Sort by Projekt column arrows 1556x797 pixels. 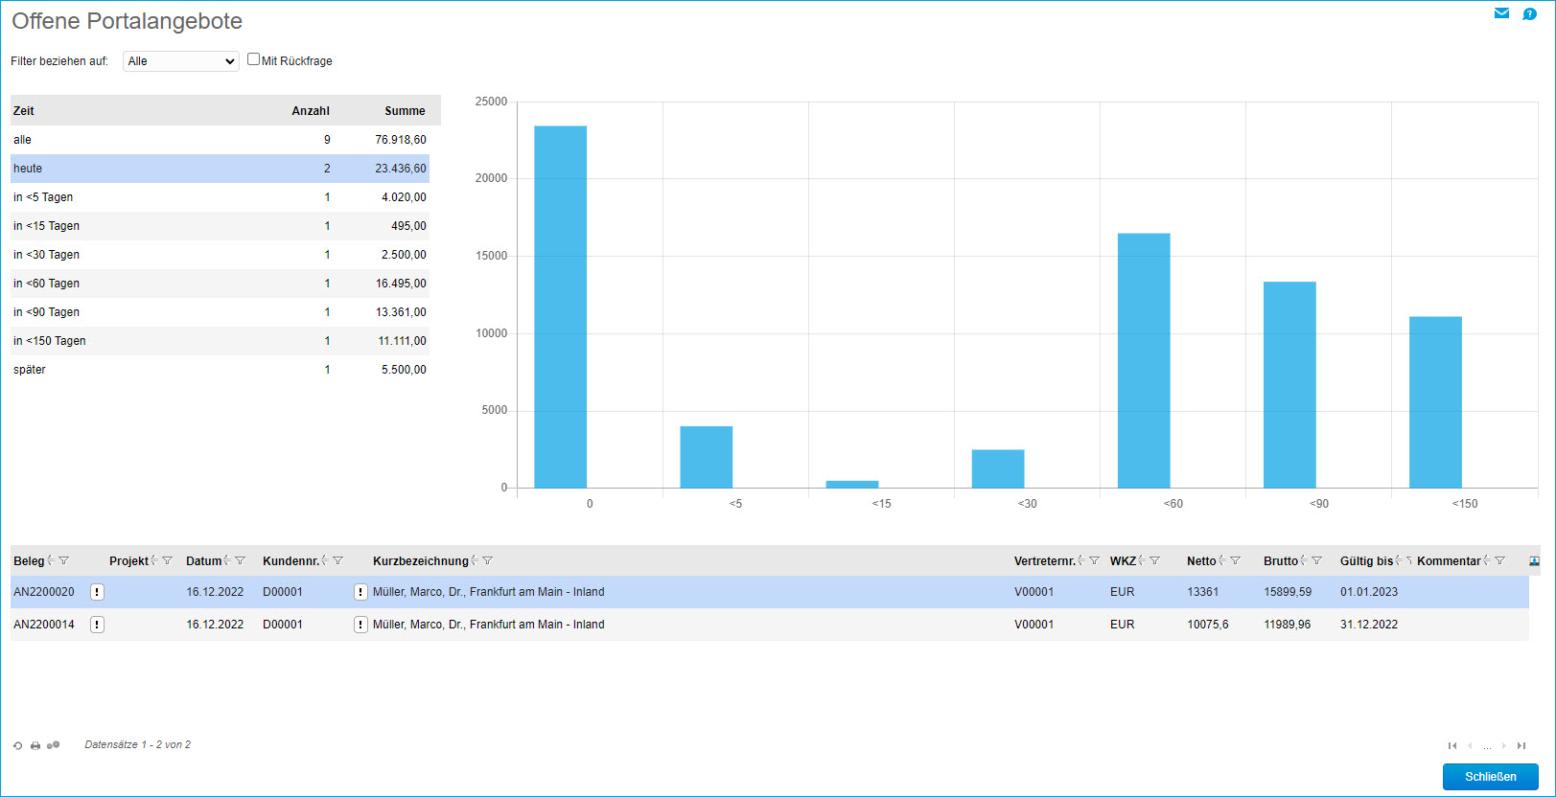[154, 560]
